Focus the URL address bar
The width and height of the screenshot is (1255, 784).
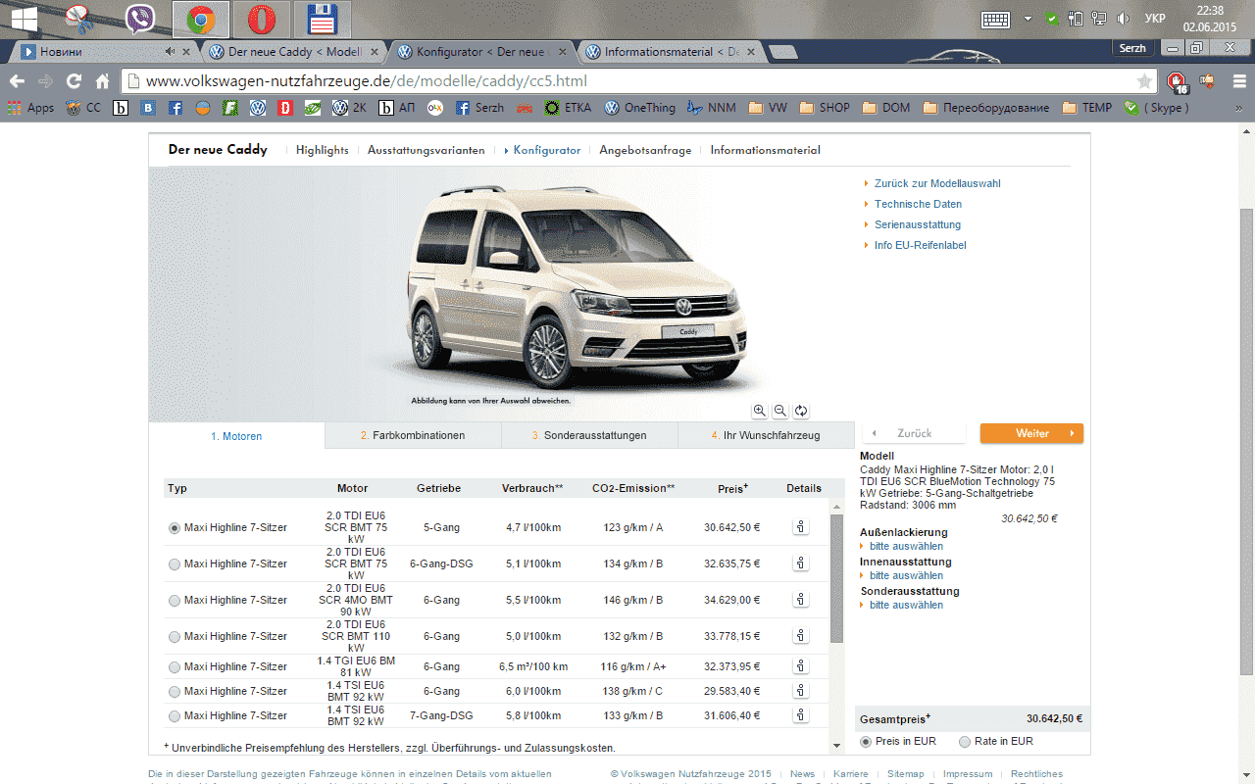click(637, 81)
